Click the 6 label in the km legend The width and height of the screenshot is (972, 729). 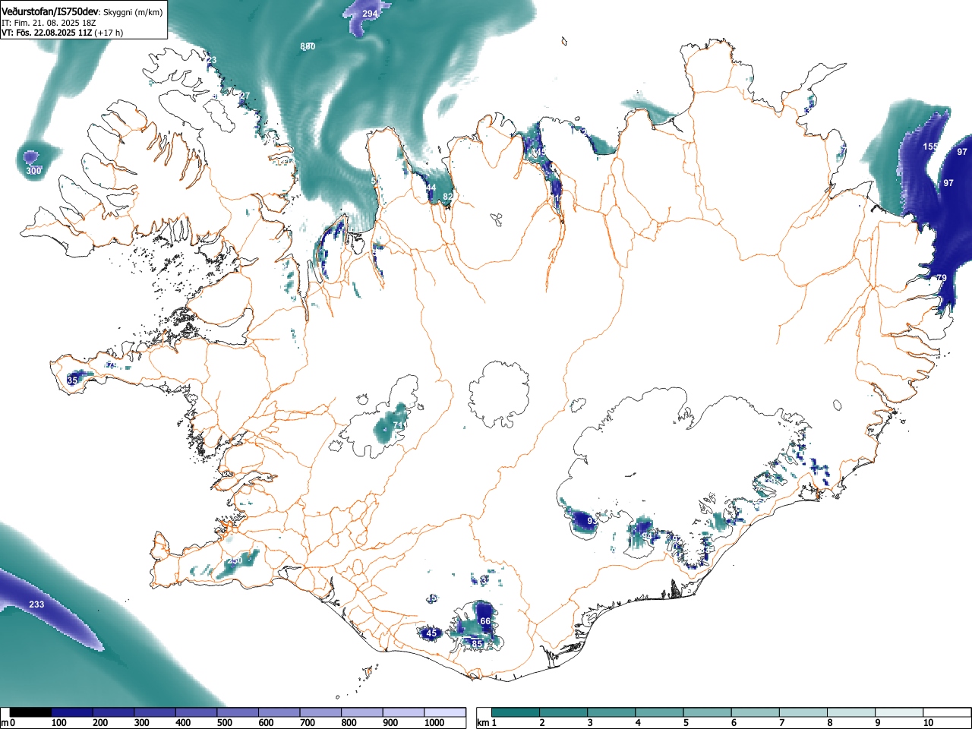[734, 723]
